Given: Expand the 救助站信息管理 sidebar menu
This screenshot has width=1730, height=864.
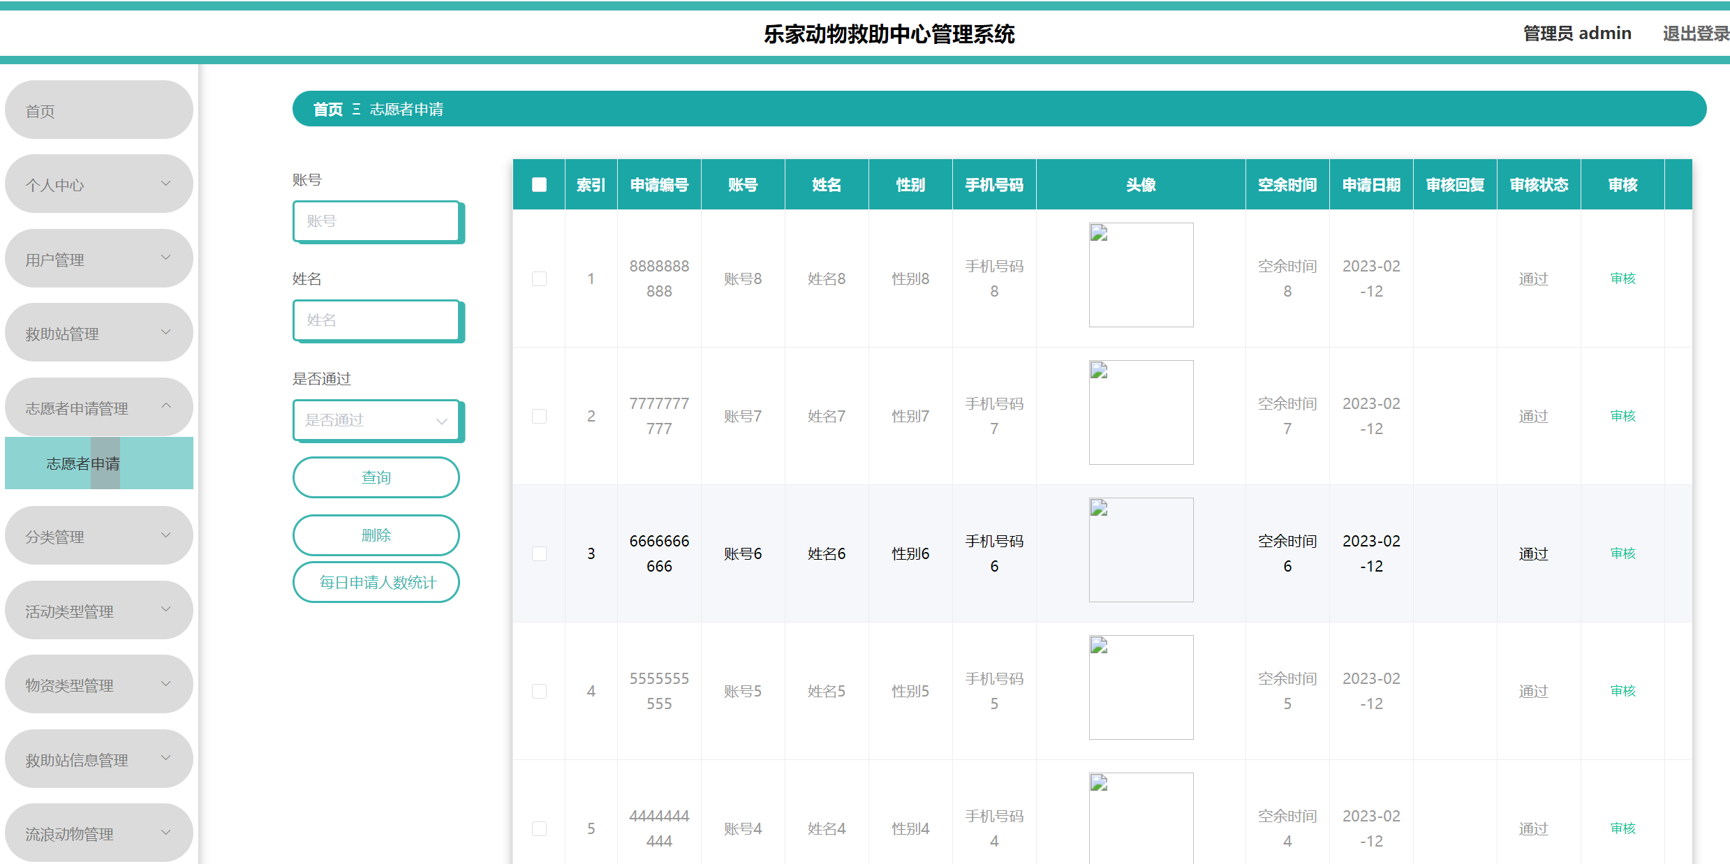Looking at the screenshot, I should click(98, 759).
